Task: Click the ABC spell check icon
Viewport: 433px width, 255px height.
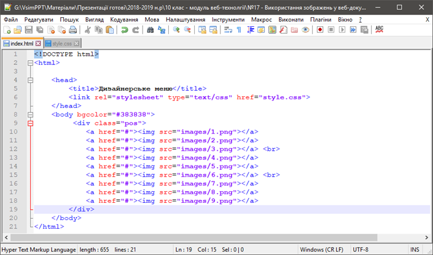Action: pos(379,29)
